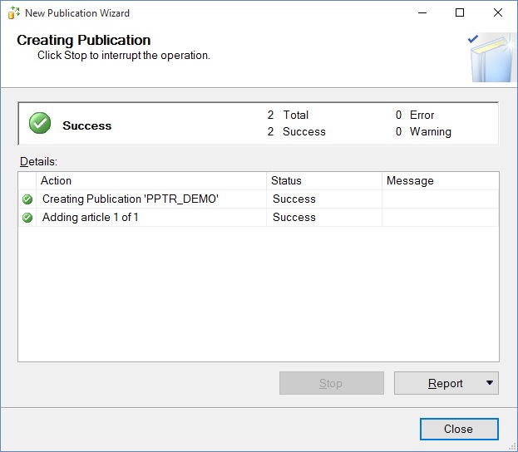Click the disabled Stop button

pyautogui.click(x=332, y=383)
